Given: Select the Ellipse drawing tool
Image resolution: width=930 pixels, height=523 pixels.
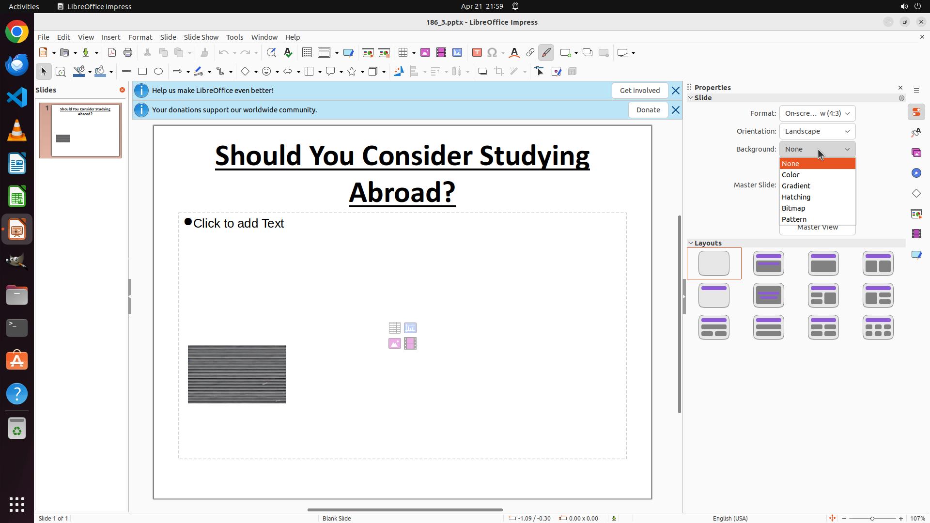Looking at the screenshot, I should pos(158,72).
